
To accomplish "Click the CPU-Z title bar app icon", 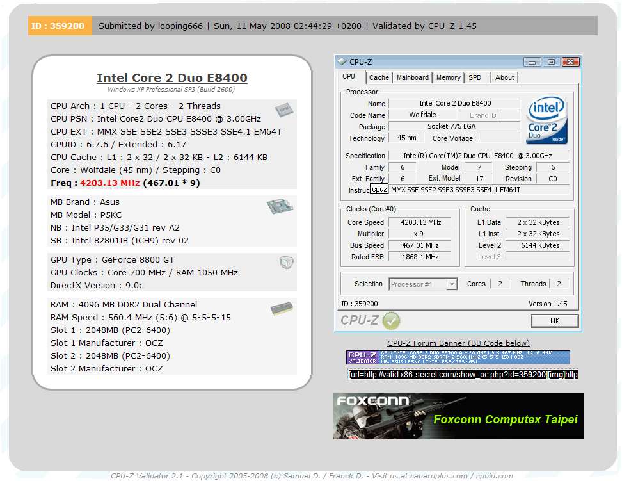I will click(x=342, y=62).
